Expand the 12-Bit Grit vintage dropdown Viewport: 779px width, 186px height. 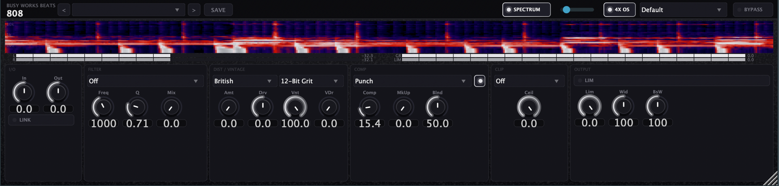point(310,81)
